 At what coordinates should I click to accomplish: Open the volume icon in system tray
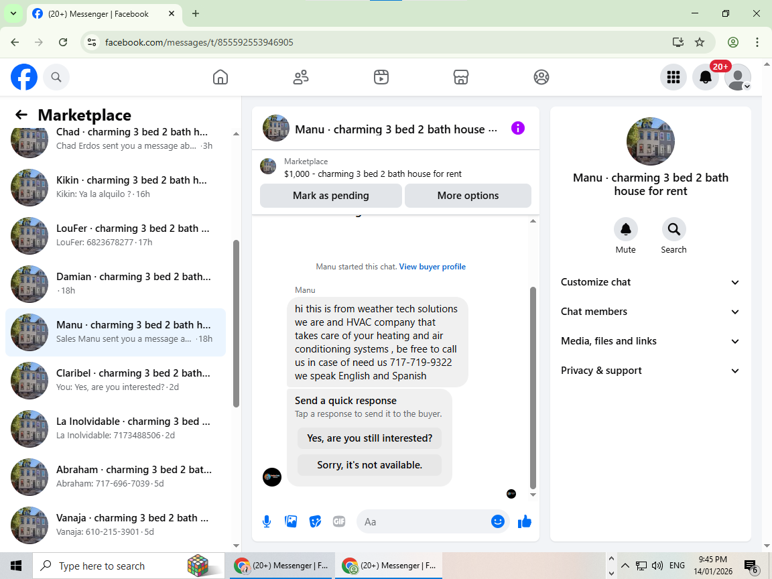point(657,565)
